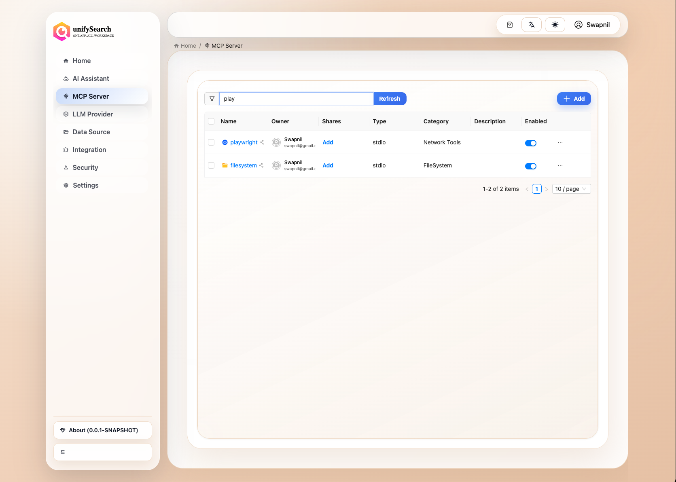Open the 10 / page dropdown
Viewport: 676px width, 482px height.
pos(571,188)
